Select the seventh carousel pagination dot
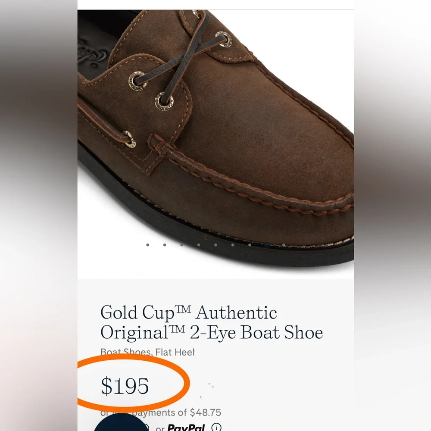 click(x=250, y=245)
